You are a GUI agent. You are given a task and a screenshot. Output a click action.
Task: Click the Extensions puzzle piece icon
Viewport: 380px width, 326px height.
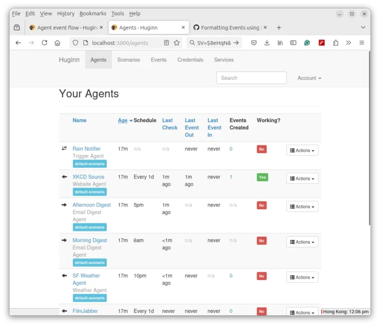pos(335,43)
